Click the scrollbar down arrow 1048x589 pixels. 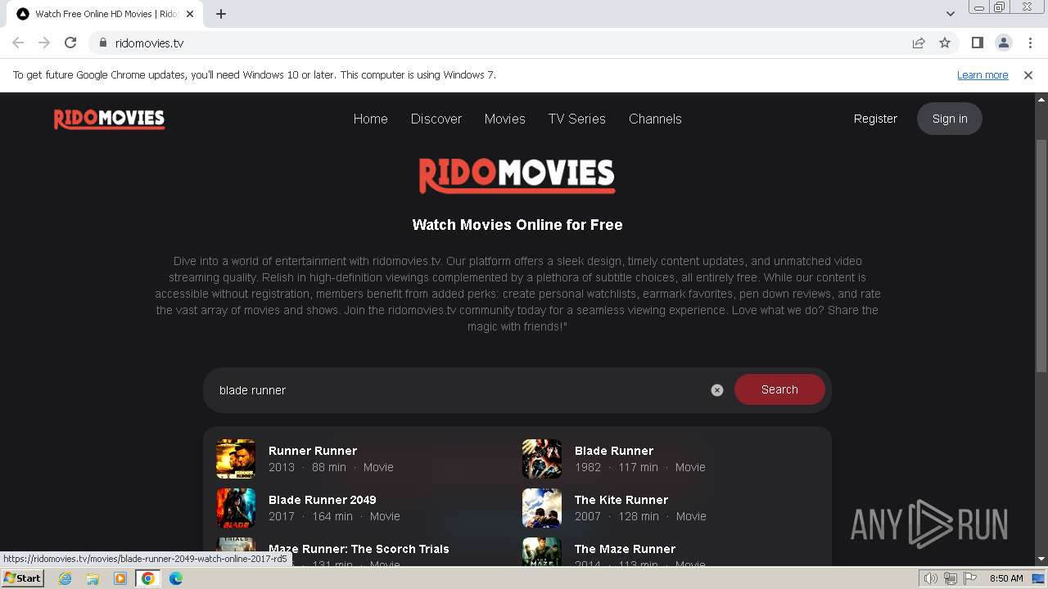1041,559
